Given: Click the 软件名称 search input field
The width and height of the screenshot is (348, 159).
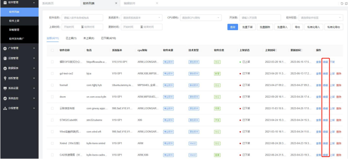Looking at the screenshot, I should 83,17.
